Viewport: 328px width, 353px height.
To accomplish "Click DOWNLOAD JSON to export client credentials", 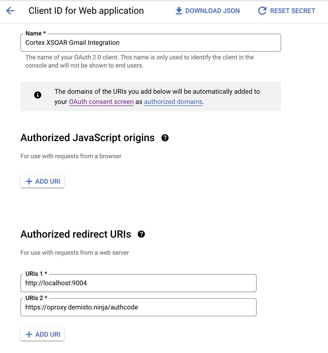I will (x=213, y=11).
